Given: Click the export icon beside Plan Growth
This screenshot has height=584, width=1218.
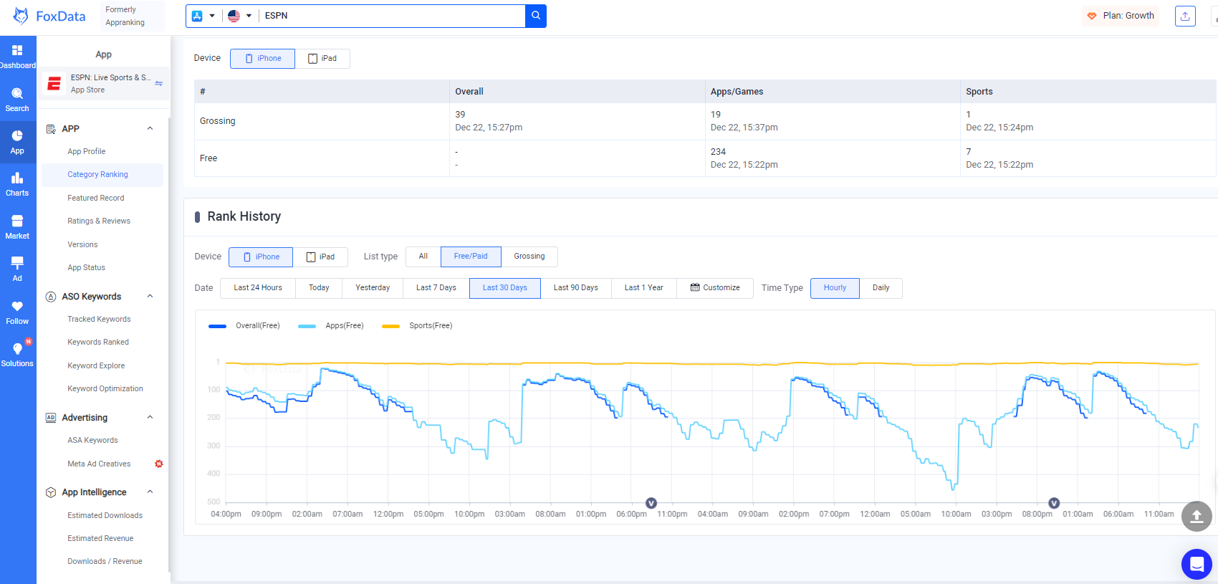Looking at the screenshot, I should [x=1185, y=16].
